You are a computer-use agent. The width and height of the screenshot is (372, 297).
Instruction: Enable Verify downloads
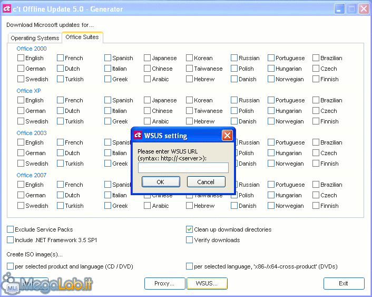[x=189, y=239]
